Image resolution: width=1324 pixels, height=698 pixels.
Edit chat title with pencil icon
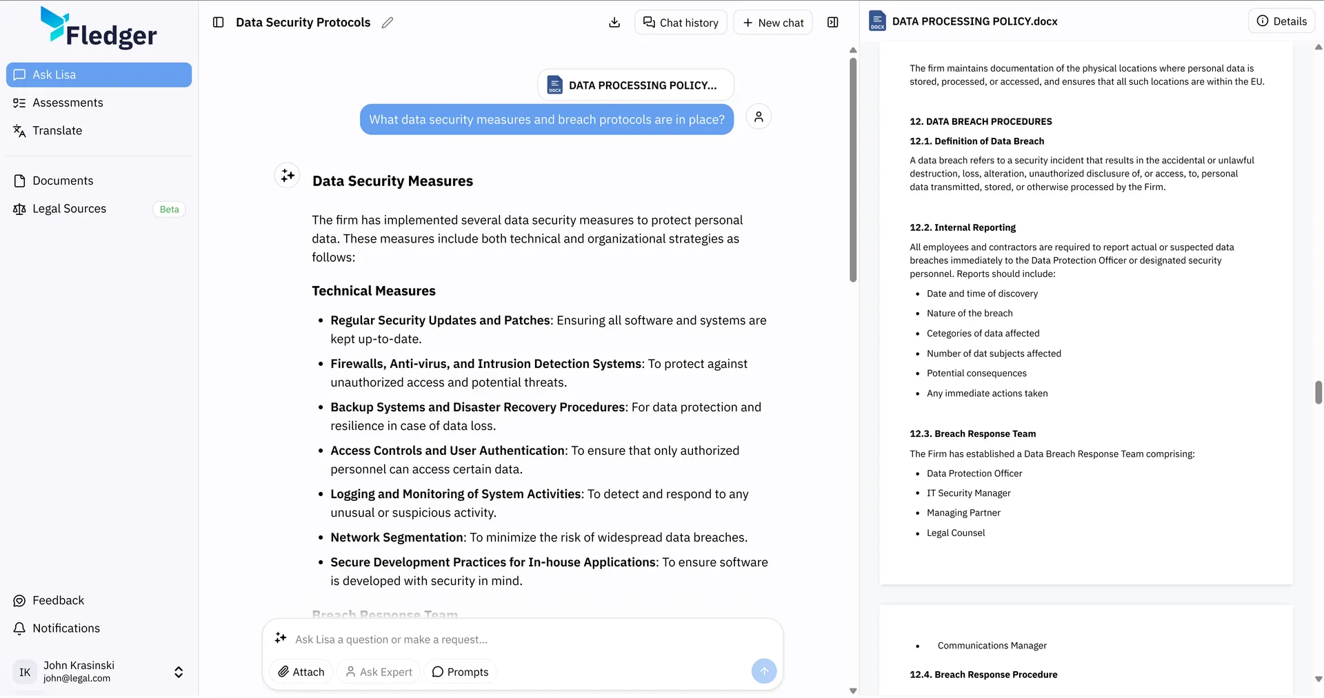(x=388, y=22)
